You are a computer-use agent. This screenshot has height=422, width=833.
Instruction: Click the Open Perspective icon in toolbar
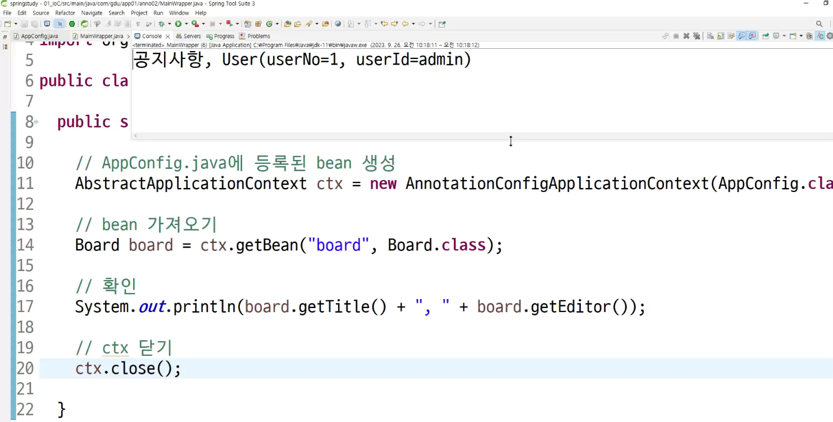coord(441,24)
